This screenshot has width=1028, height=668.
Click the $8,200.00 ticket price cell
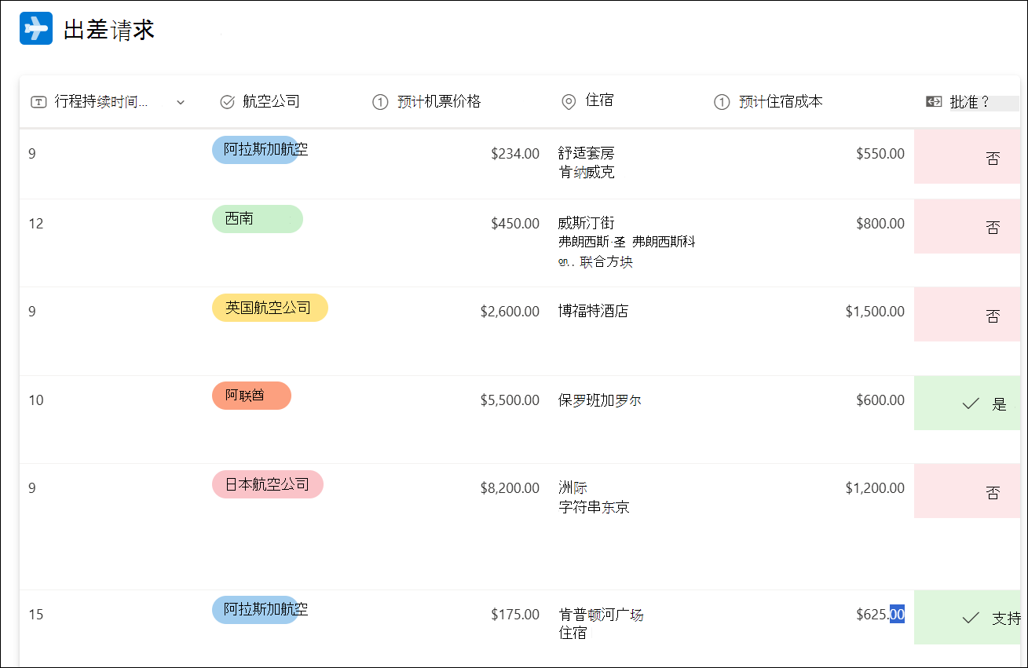pyautogui.click(x=510, y=488)
